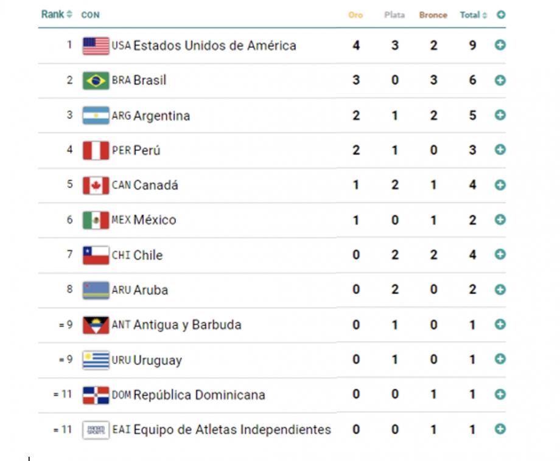Image resolution: width=560 pixels, height=461 pixels.
Task: Expand the Estados Unidos de América row
Action: [500, 45]
